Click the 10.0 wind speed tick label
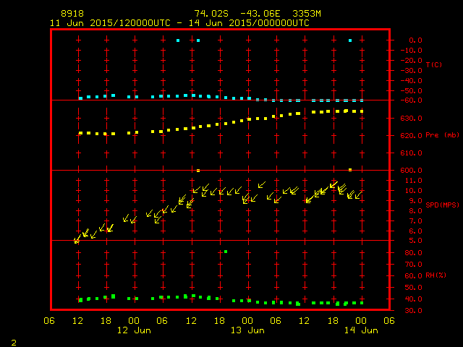Viewport: 463px width, 347px height. [x=413, y=191]
